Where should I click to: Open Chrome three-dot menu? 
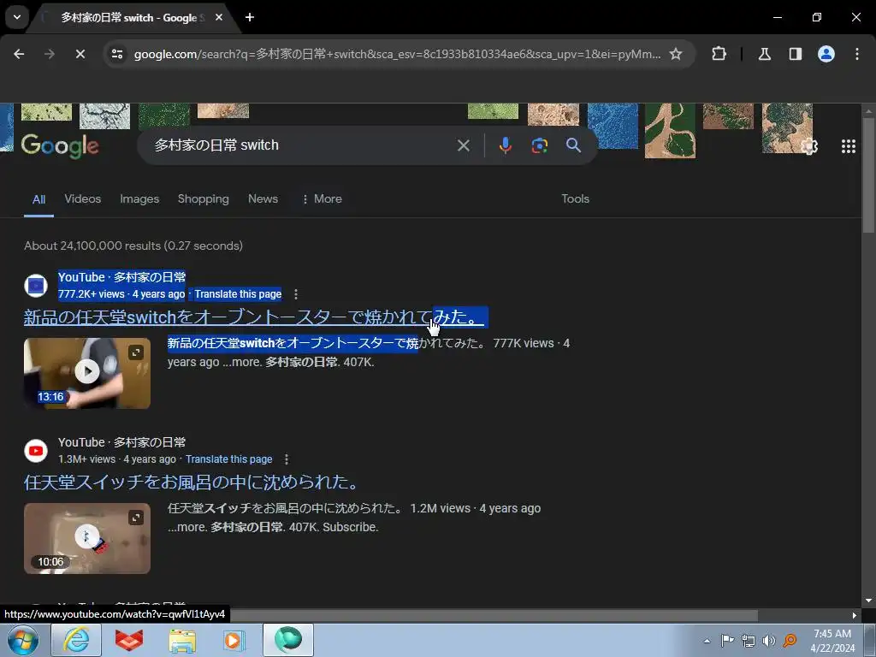tap(856, 54)
